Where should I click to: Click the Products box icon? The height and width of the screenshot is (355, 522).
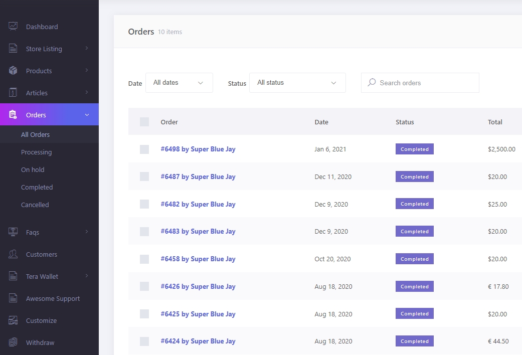[13, 71]
